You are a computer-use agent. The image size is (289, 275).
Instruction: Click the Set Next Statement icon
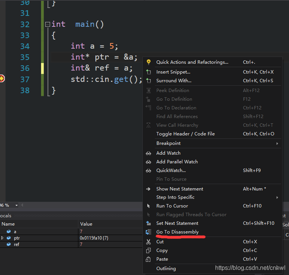tap(148, 223)
